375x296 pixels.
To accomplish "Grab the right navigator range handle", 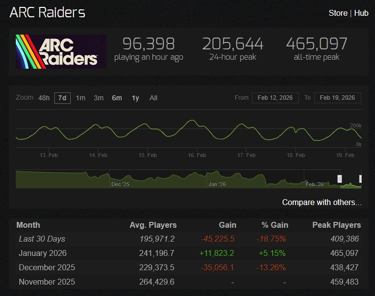I will pyautogui.click(x=360, y=179).
